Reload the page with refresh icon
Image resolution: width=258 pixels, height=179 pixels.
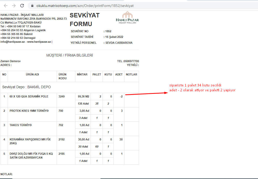tap(22, 5)
